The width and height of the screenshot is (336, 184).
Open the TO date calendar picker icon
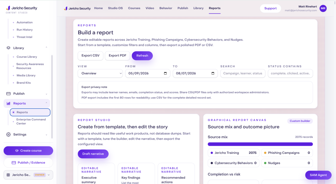click(213, 73)
